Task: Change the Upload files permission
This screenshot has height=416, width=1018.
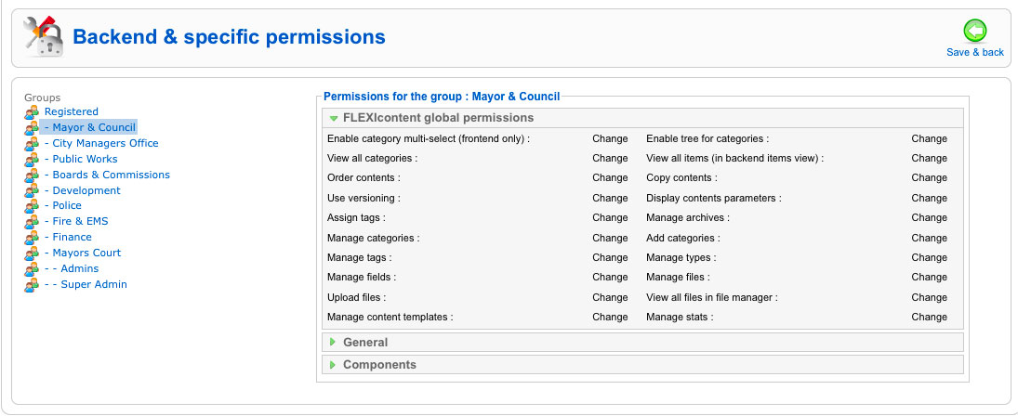Action: point(610,297)
